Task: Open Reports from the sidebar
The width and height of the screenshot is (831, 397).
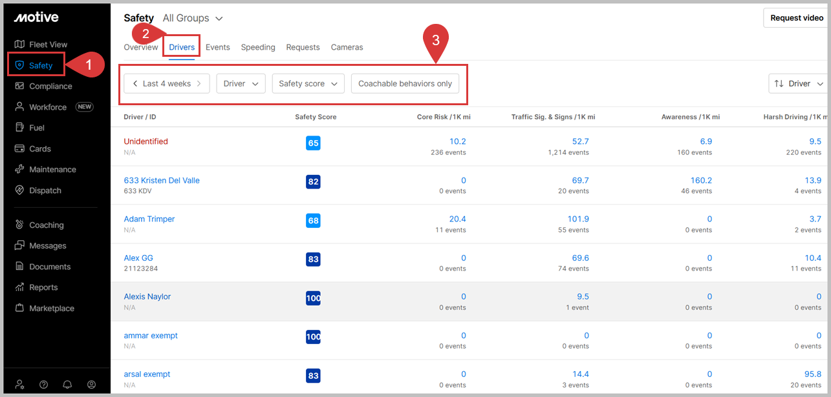Action: [36, 287]
